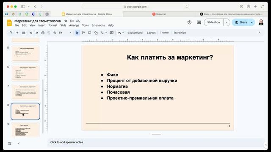Open the comments panel icon
This screenshot has height=152, width=271.
[x=199, y=22]
